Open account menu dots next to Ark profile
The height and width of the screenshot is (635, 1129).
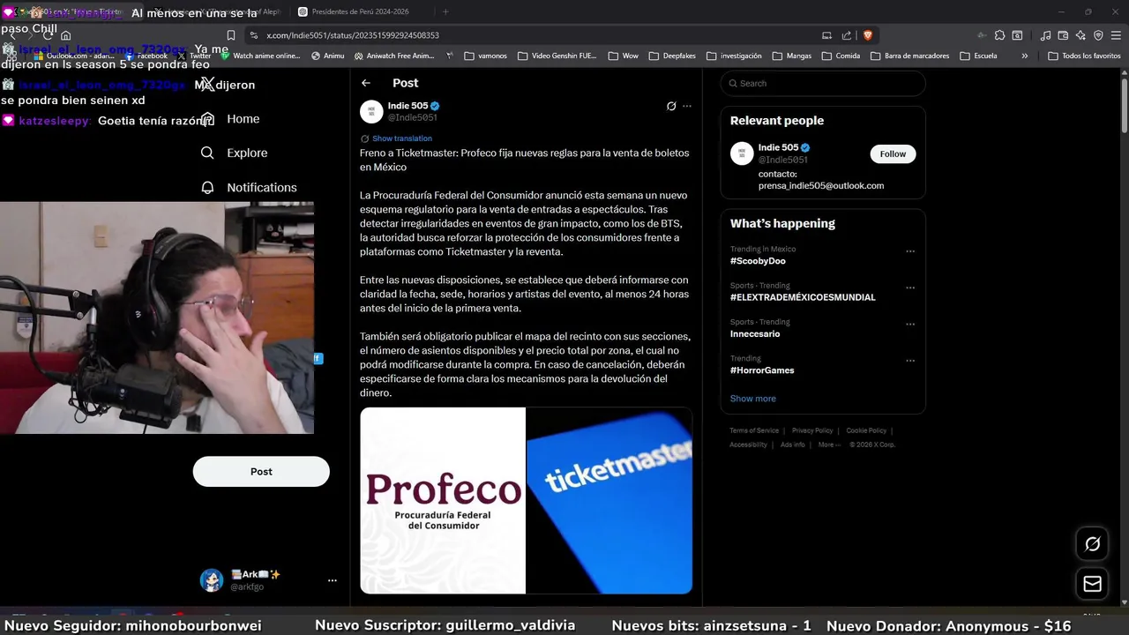tap(333, 580)
